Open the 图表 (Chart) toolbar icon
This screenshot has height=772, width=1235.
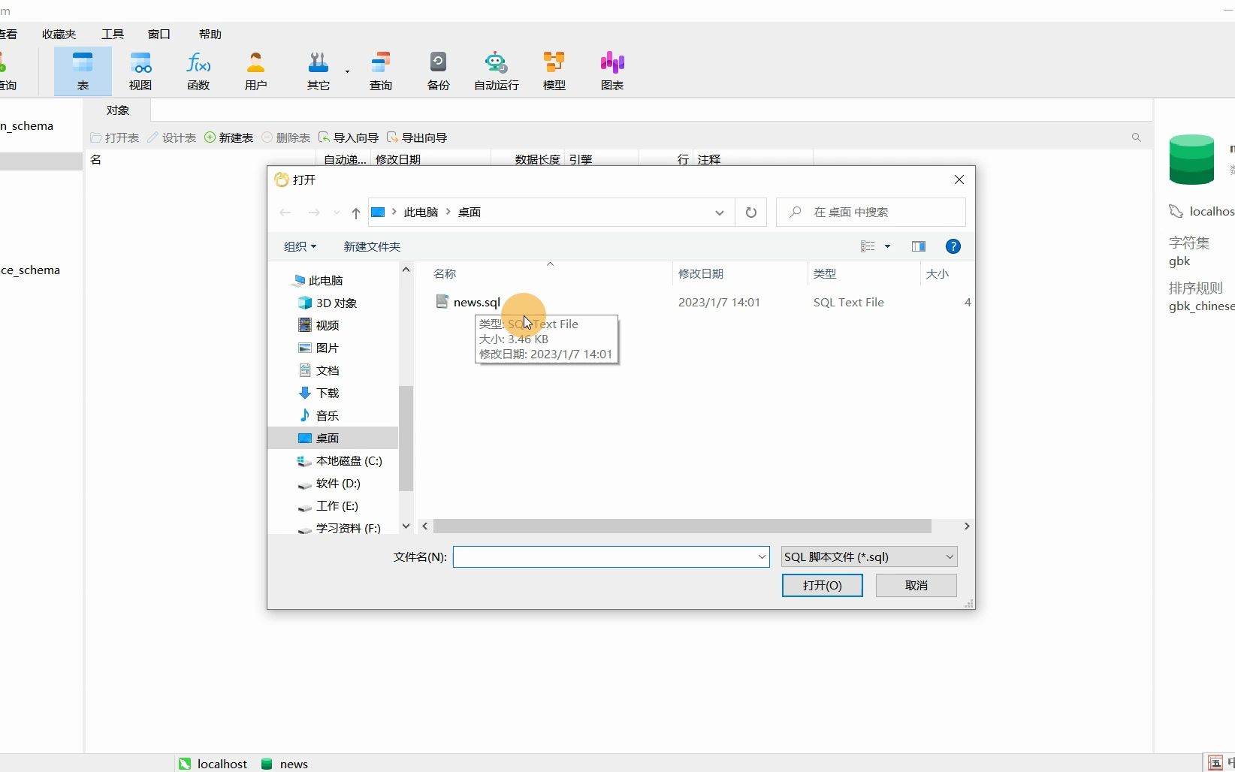[x=612, y=71]
